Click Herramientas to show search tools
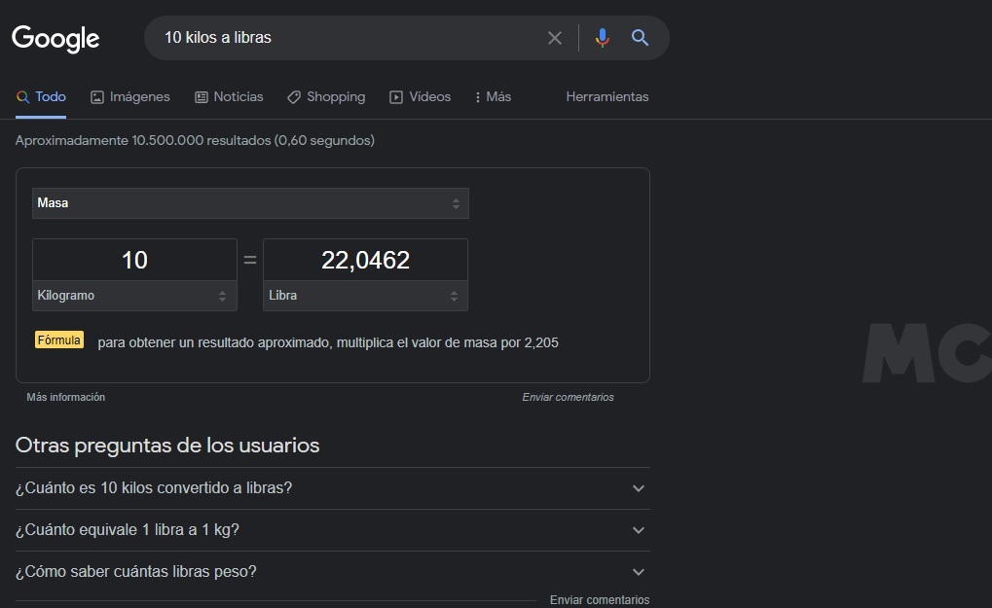The height and width of the screenshot is (608, 992). 606,97
